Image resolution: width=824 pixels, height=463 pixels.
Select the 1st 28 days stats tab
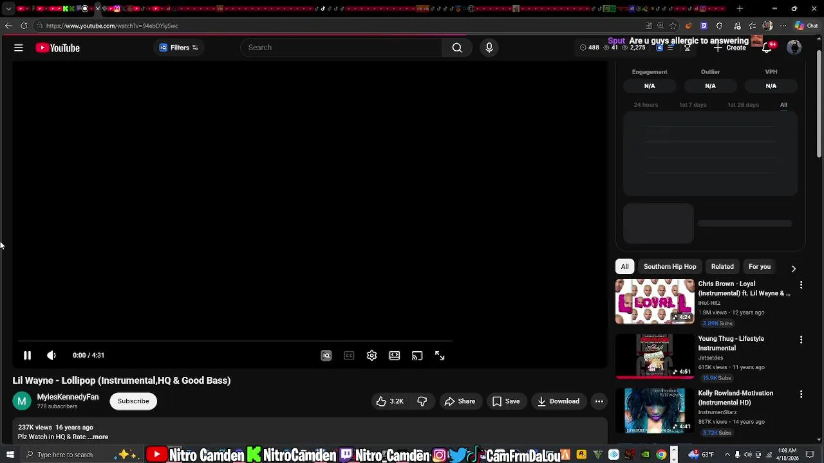pyautogui.click(x=743, y=105)
